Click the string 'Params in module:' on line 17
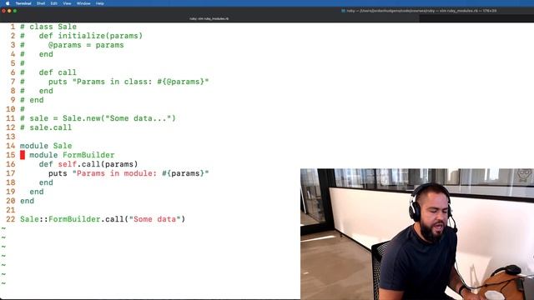The height and width of the screenshot is (300, 534). tap(117, 173)
